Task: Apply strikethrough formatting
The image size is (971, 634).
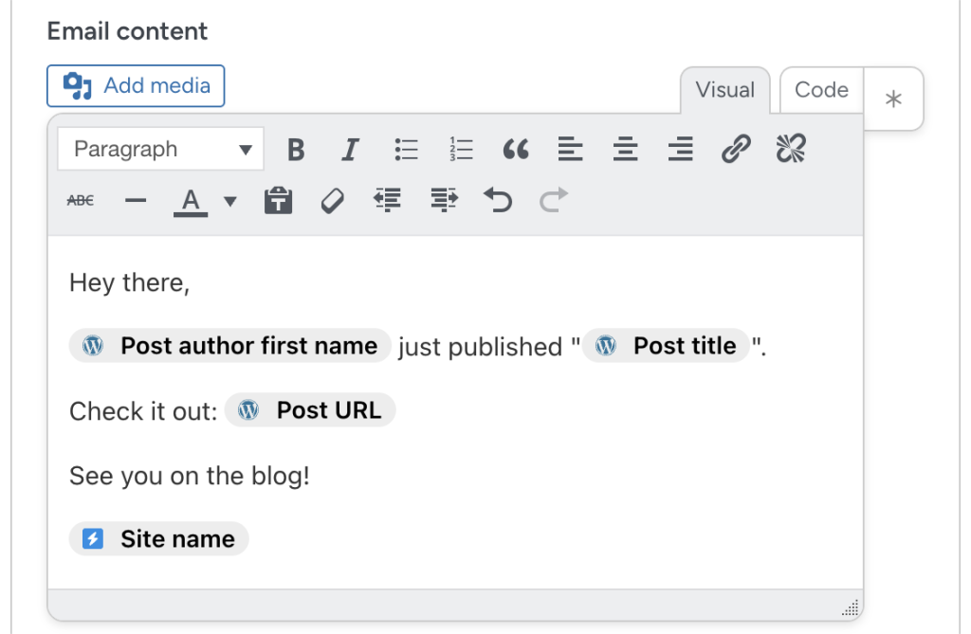Action: click(x=81, y=200)
